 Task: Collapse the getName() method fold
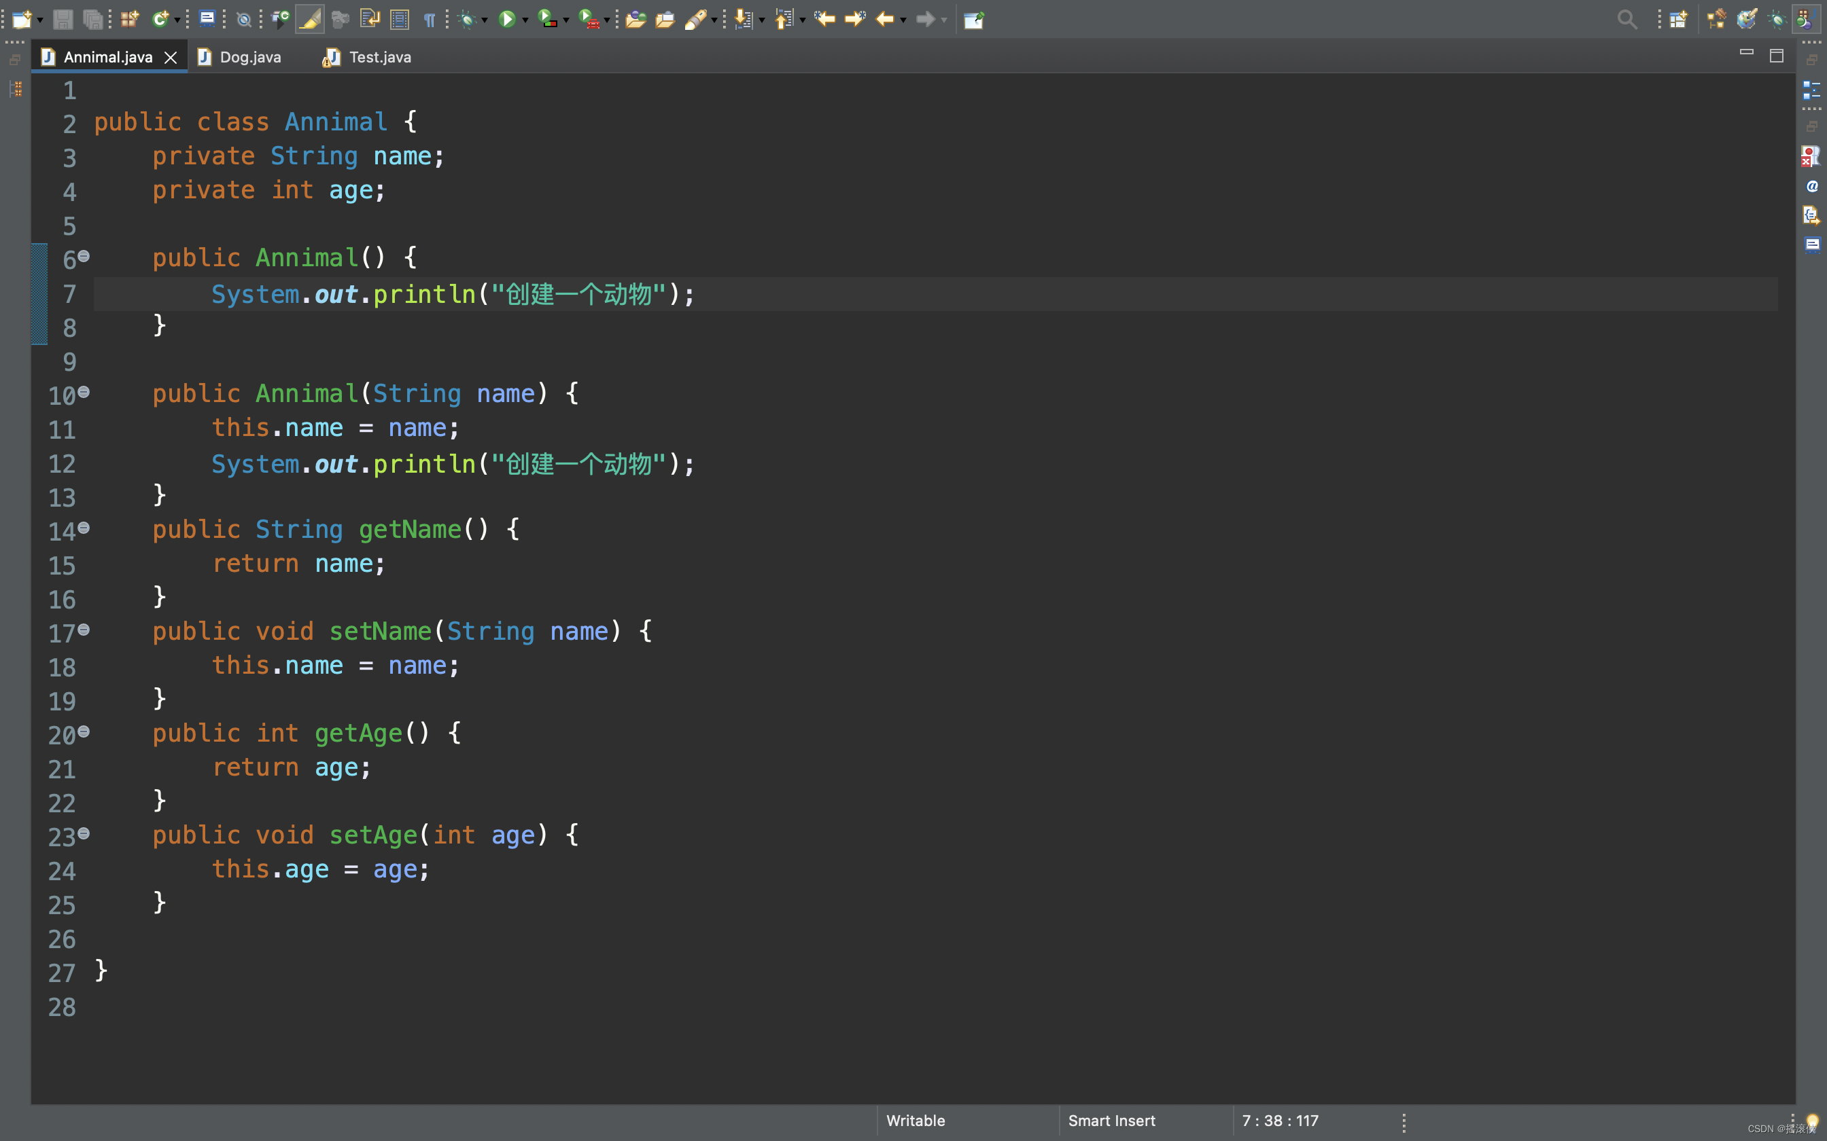pos(84,528)
